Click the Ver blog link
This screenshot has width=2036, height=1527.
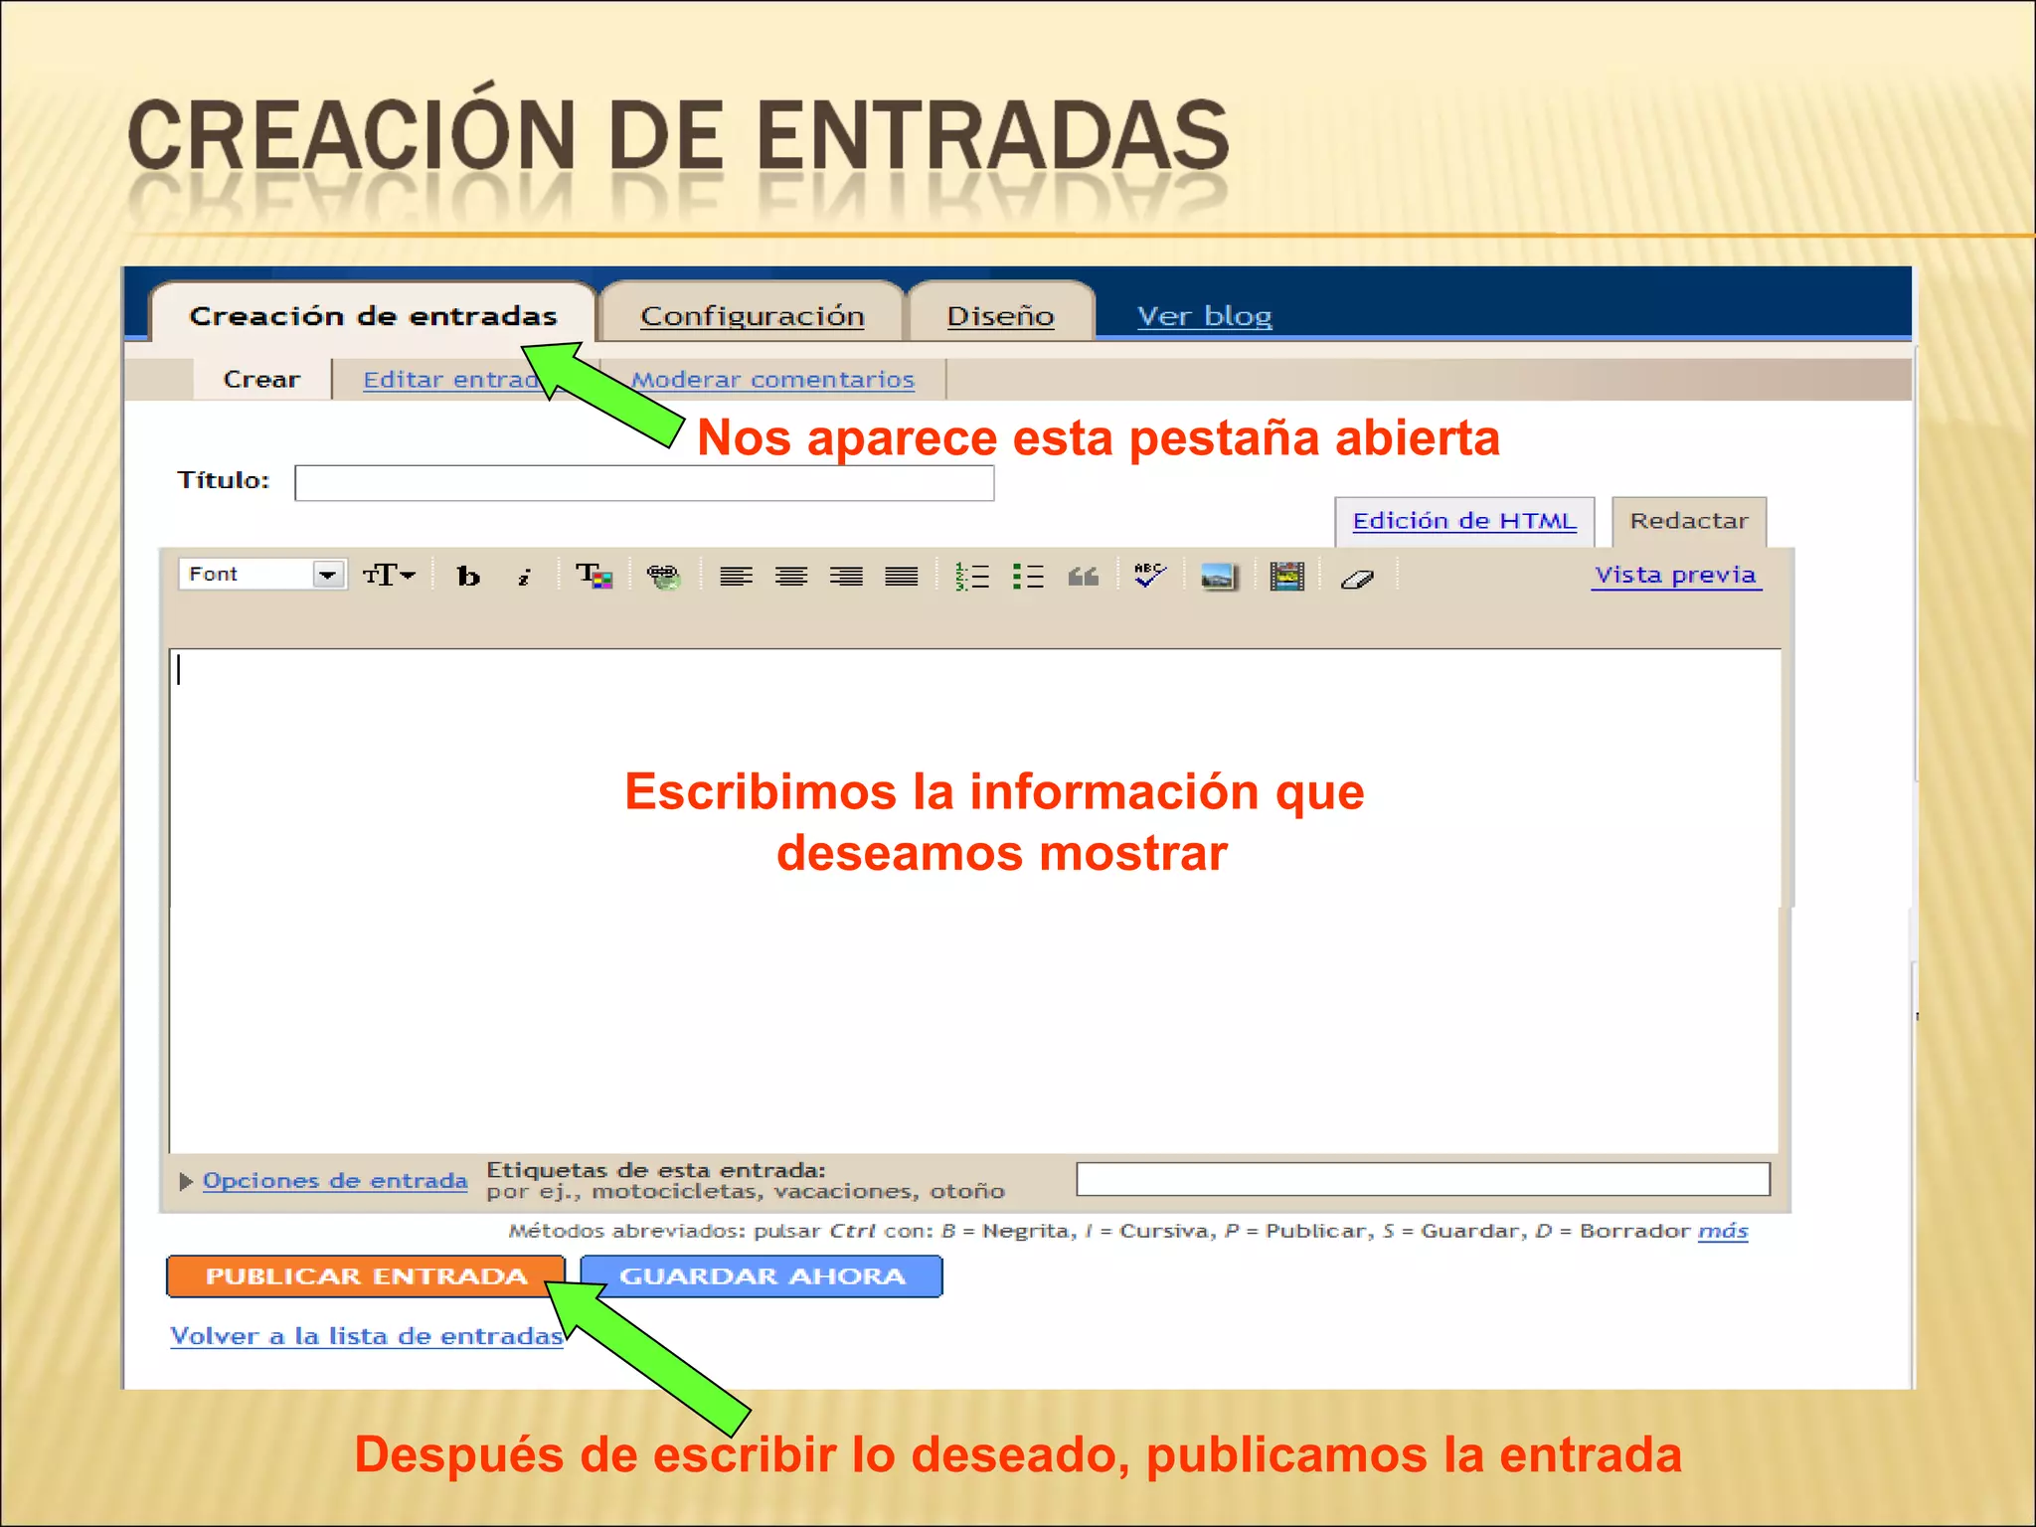point(1204,316)
